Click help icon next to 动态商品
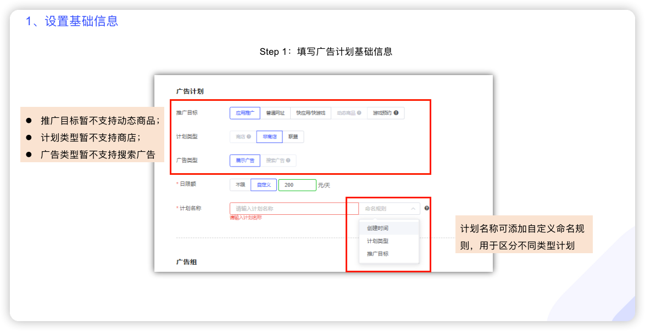 [359, 113]
